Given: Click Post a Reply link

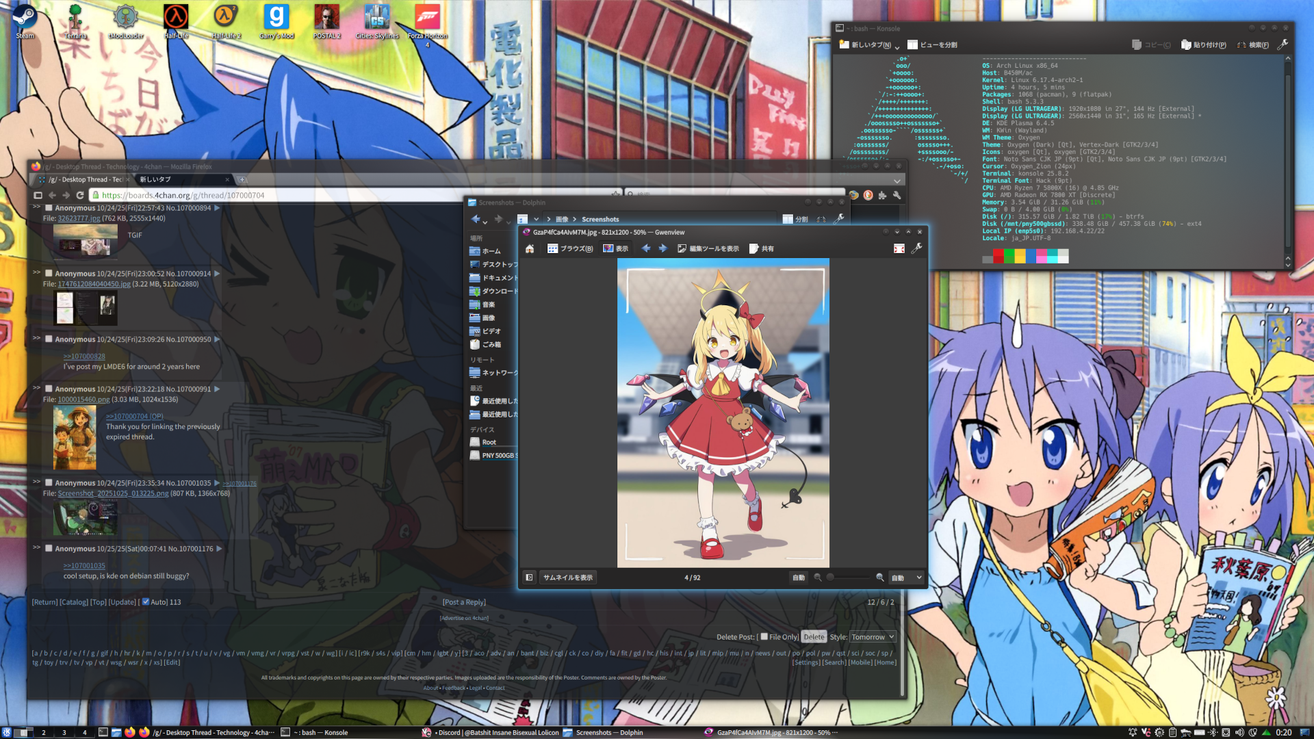Looking at the screenshot, I should pyautogui.click(x=464, y=602).
